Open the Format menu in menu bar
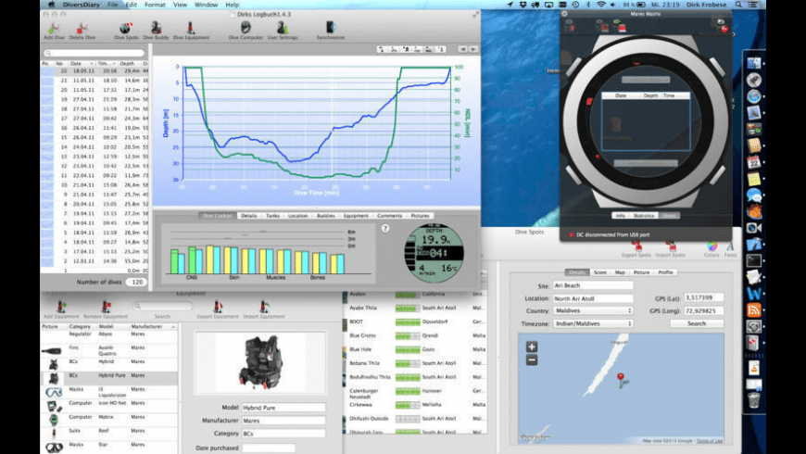This screenshot has height=454, width=806. click(155, 5)
